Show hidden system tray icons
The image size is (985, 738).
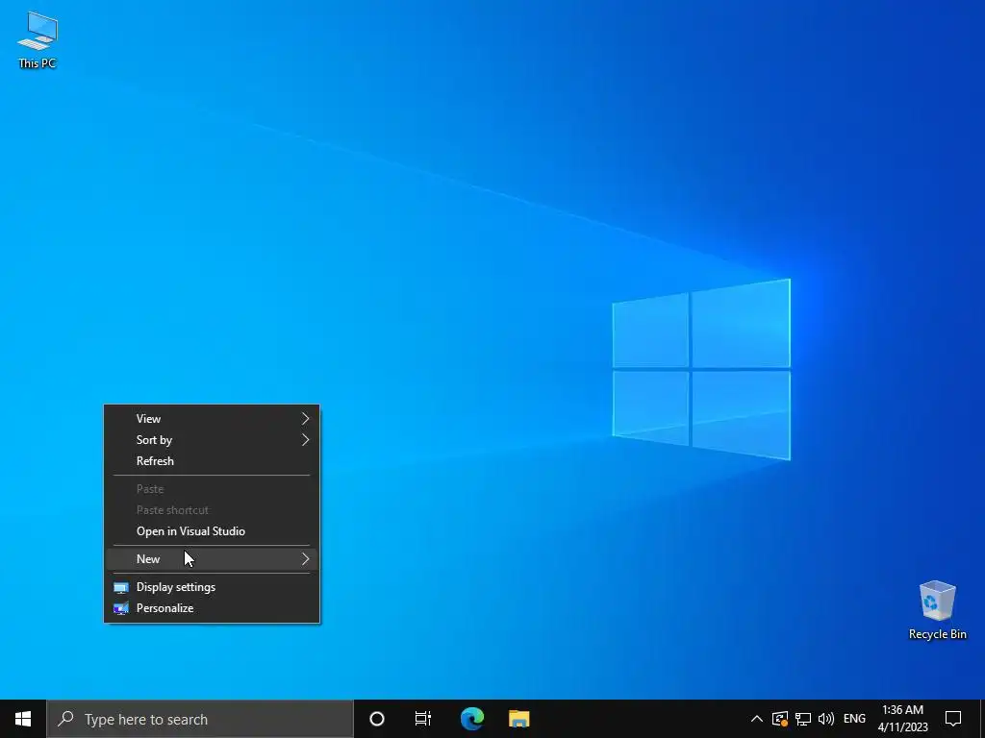point(757,719)
